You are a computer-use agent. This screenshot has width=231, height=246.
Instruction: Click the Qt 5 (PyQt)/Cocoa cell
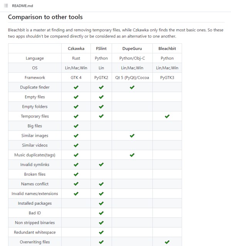click(x=132, y=78)
